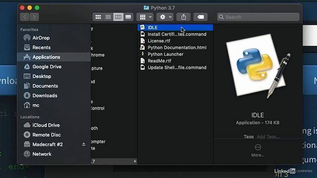
Task: Open Google Drive from the sidebar
Action: tap(54, 67)
